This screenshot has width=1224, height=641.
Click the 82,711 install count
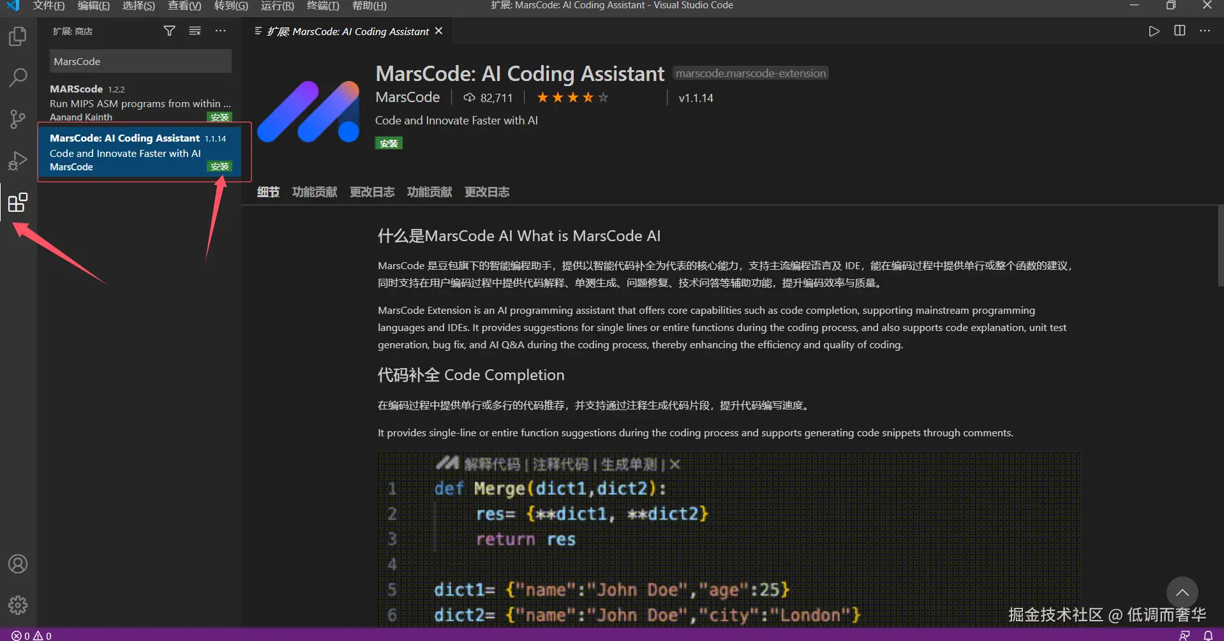496,98
